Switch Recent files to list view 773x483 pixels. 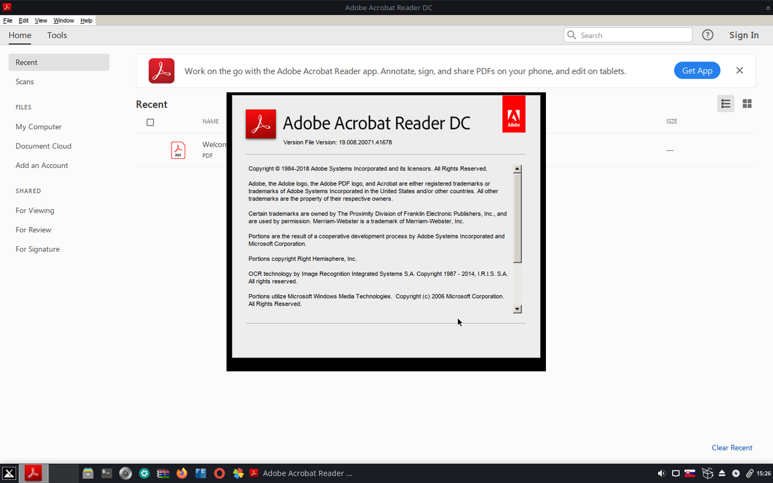pos(726,104)
